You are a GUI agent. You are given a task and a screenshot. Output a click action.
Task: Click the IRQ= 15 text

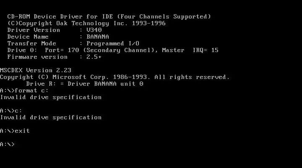[x=206, y=50]
